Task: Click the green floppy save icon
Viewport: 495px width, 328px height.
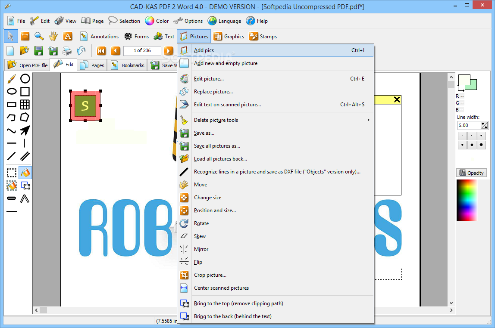Action: click(x=38, y=51)
